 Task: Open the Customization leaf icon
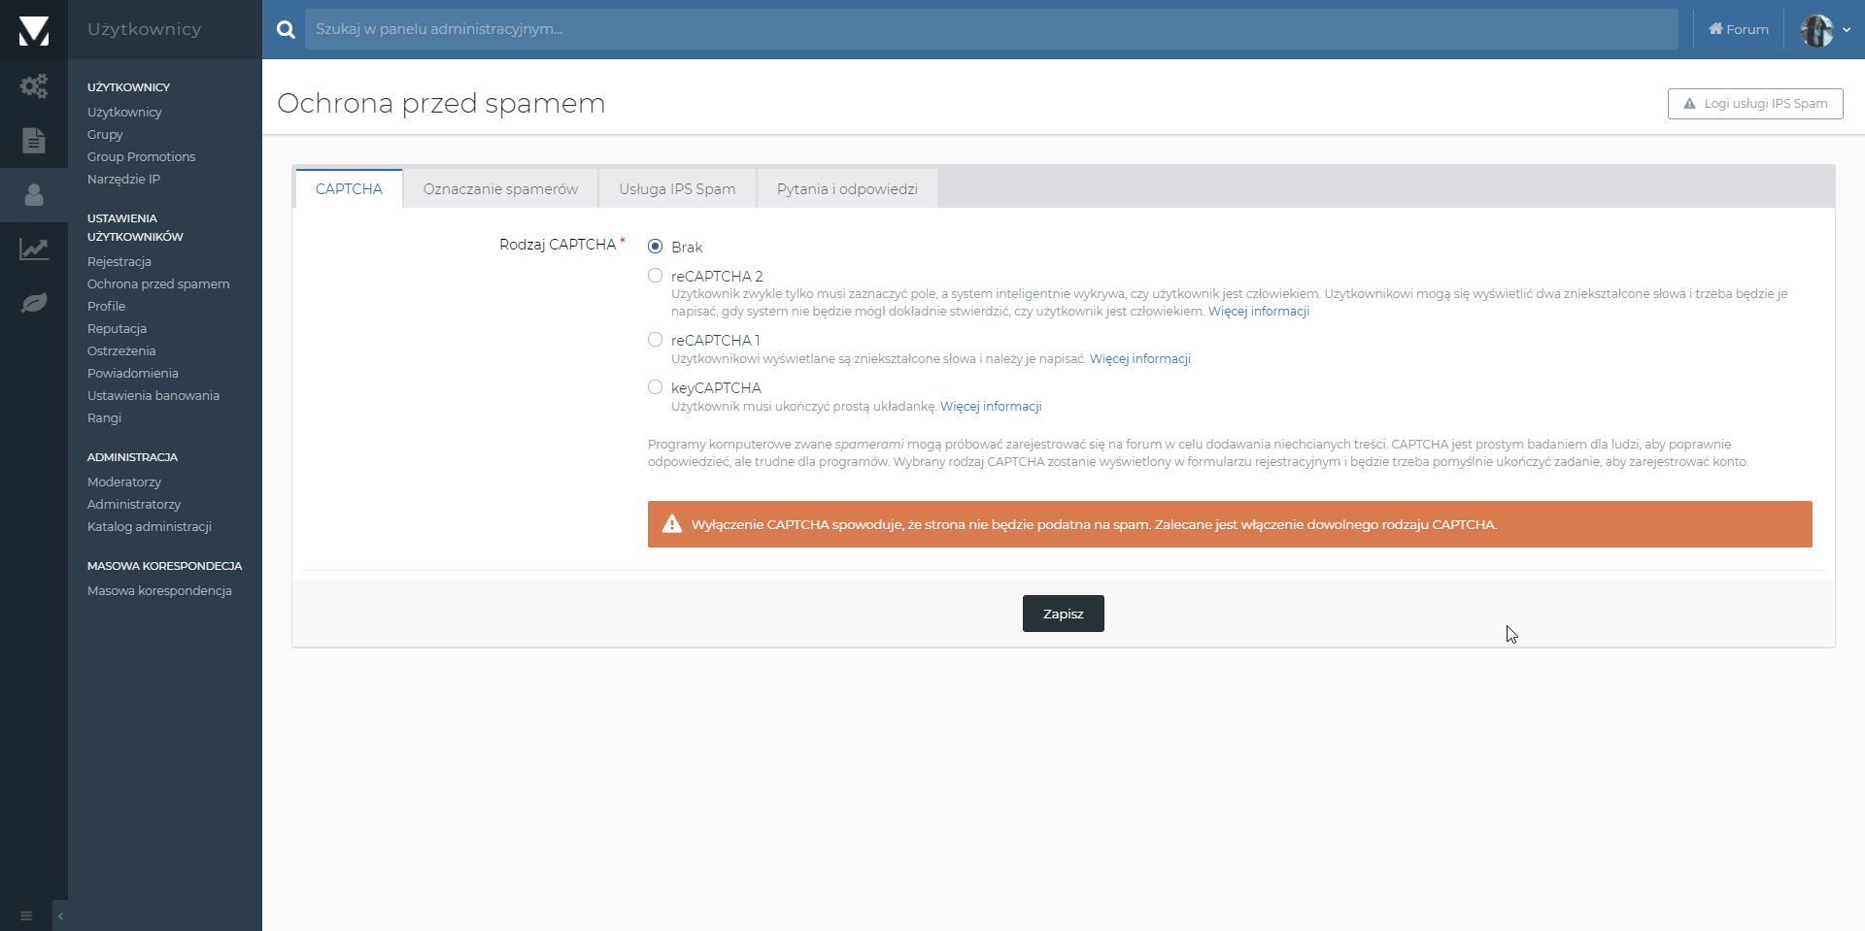tap(34, 303)
